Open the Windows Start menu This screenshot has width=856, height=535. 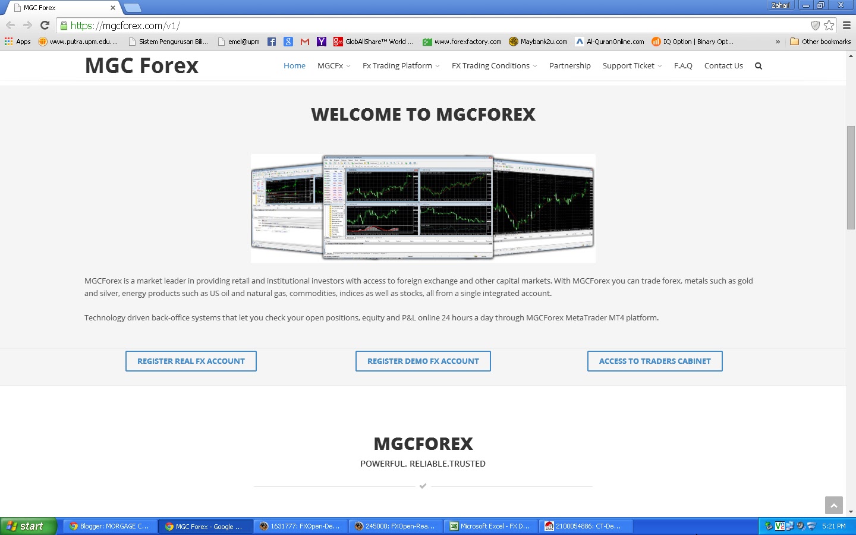28,526
